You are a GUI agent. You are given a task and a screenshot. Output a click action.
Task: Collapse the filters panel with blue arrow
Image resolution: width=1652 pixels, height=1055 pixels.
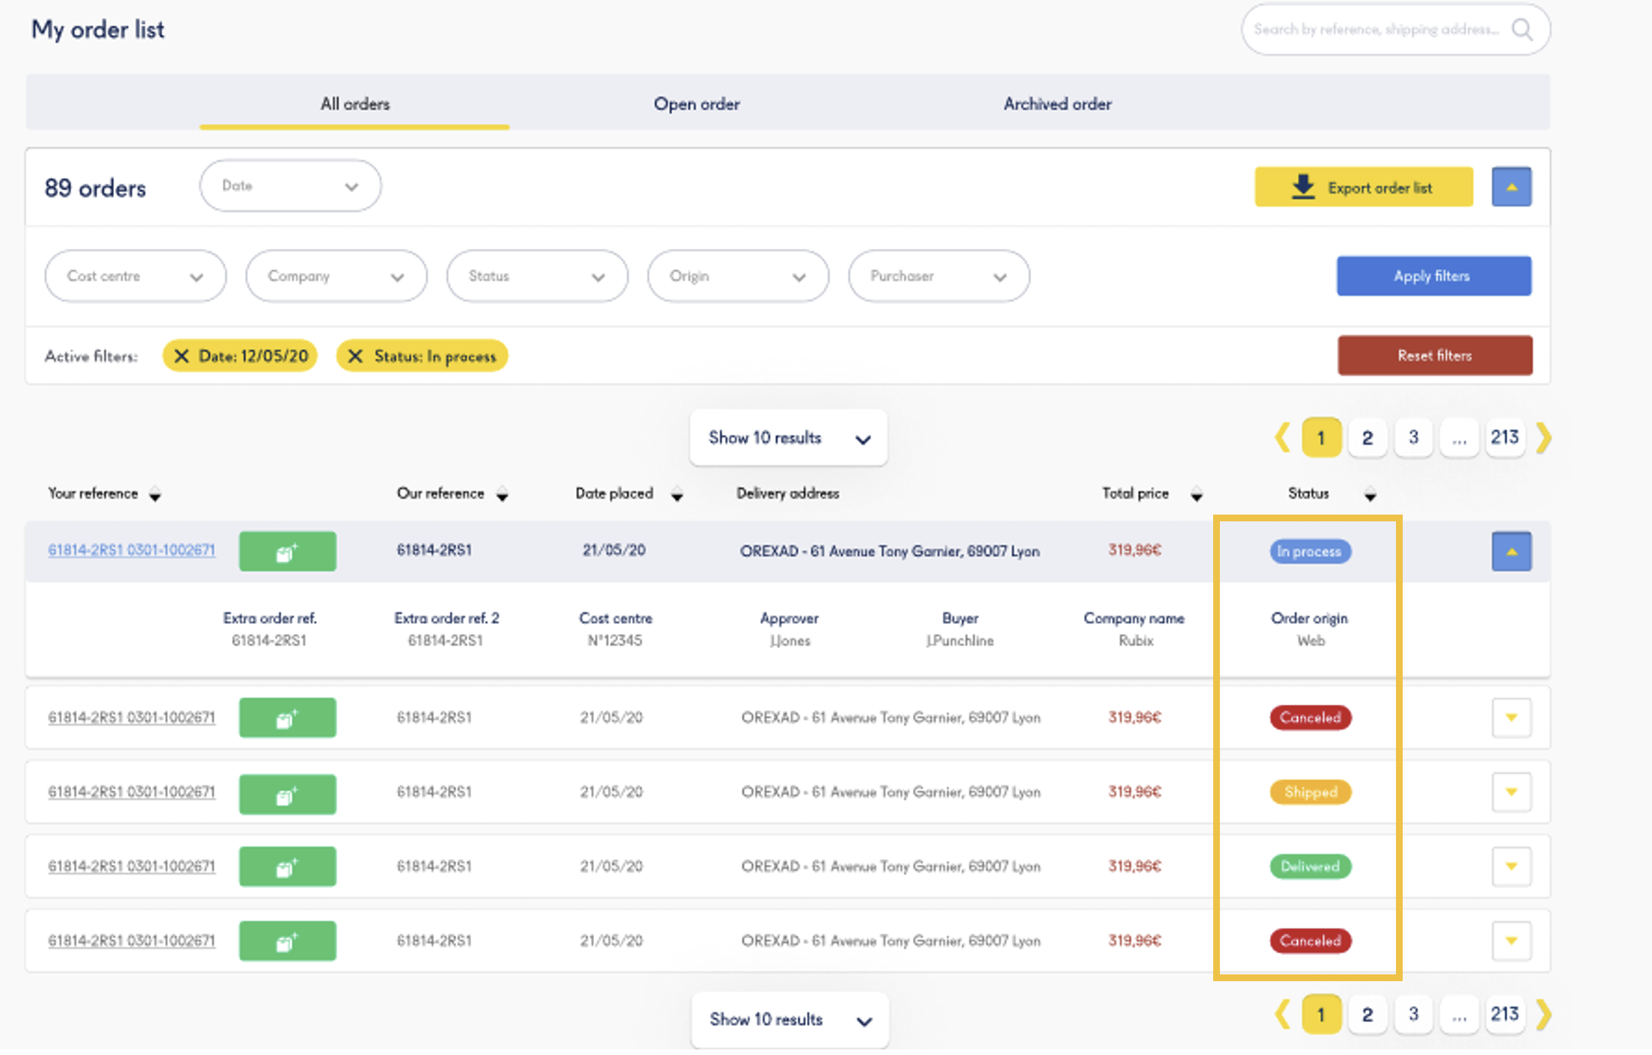pos(1512,188)
